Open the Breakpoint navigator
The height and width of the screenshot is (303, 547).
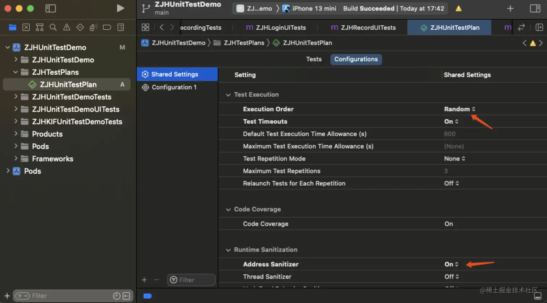click(107, 27)
